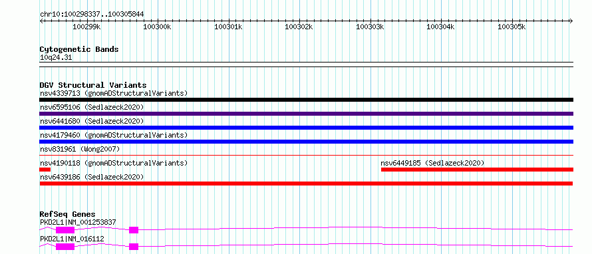Click second small exon of PKD2L1 NM_016112
The width and height of the screenshot is (592, 254).
[x=134, y=247]
